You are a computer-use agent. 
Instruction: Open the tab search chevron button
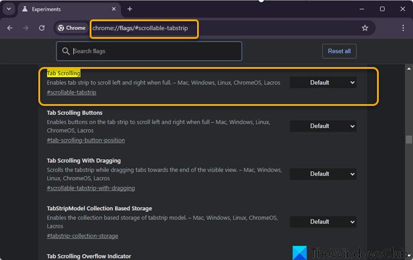[9, 9]
